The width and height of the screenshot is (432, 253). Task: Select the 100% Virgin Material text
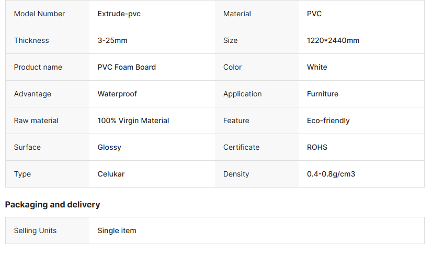point(133,121)
